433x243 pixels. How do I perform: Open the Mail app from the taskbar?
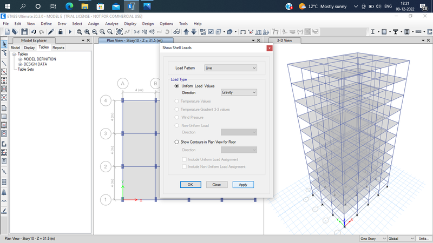[116, 6]
